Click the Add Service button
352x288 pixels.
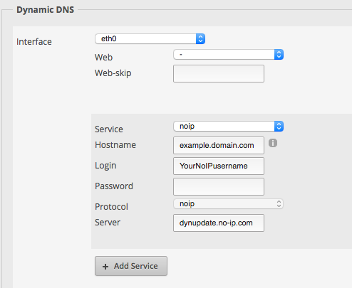point(131,266)
